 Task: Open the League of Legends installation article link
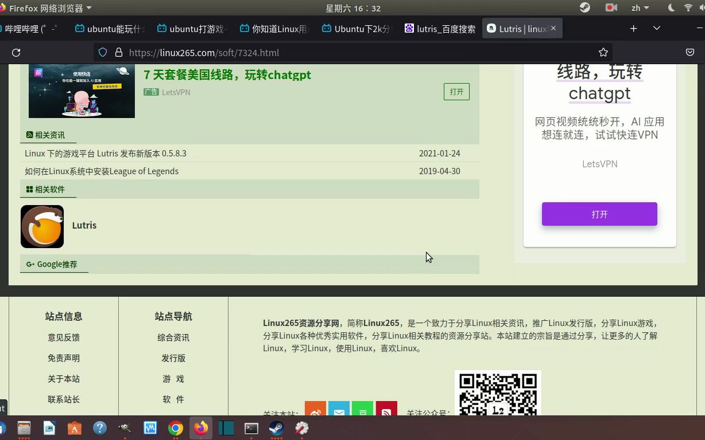pos(101,171)
